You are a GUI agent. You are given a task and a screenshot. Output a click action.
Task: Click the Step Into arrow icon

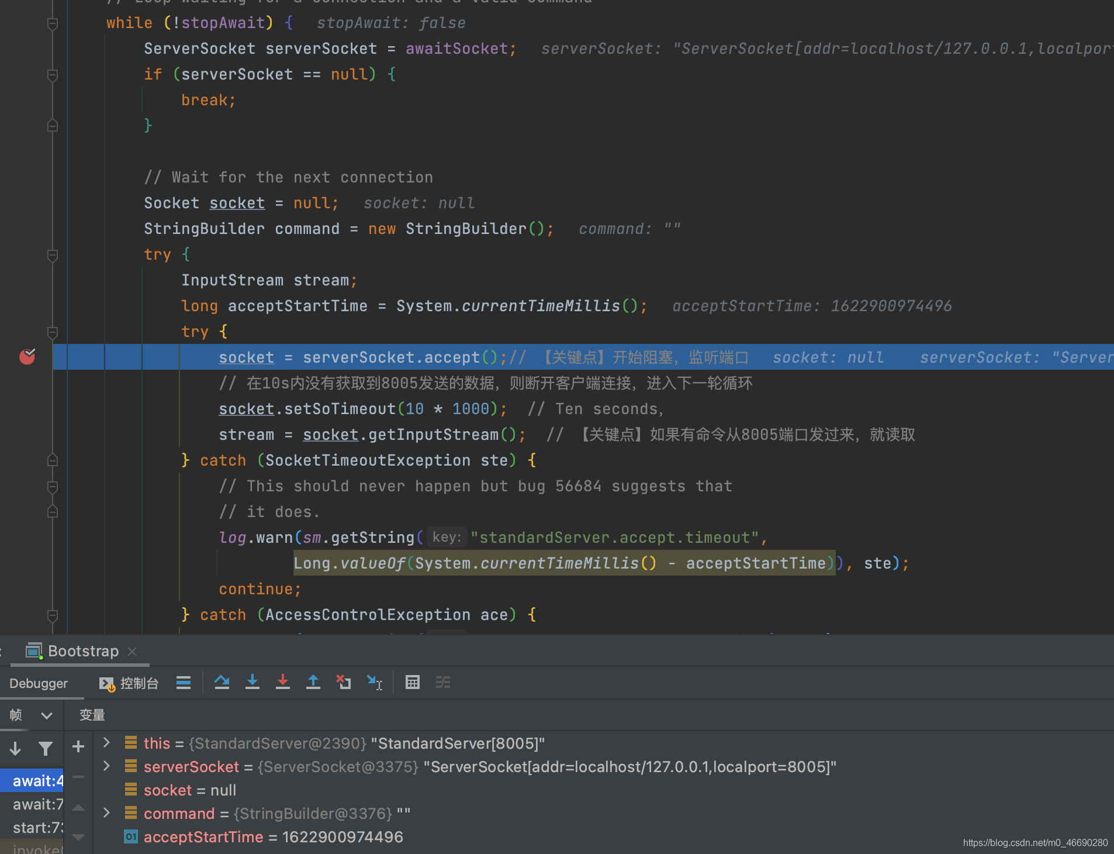click(252, 682)
